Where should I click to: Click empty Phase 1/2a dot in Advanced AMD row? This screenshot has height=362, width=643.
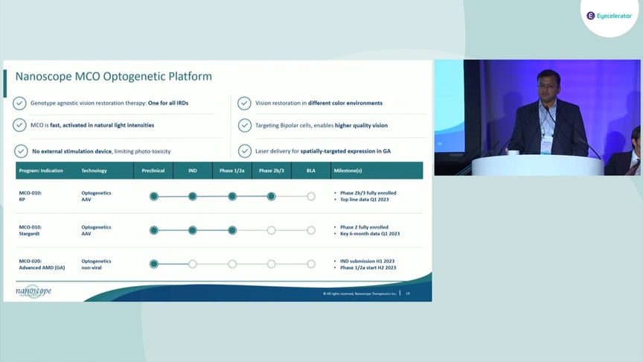click(x=232, y=264)
